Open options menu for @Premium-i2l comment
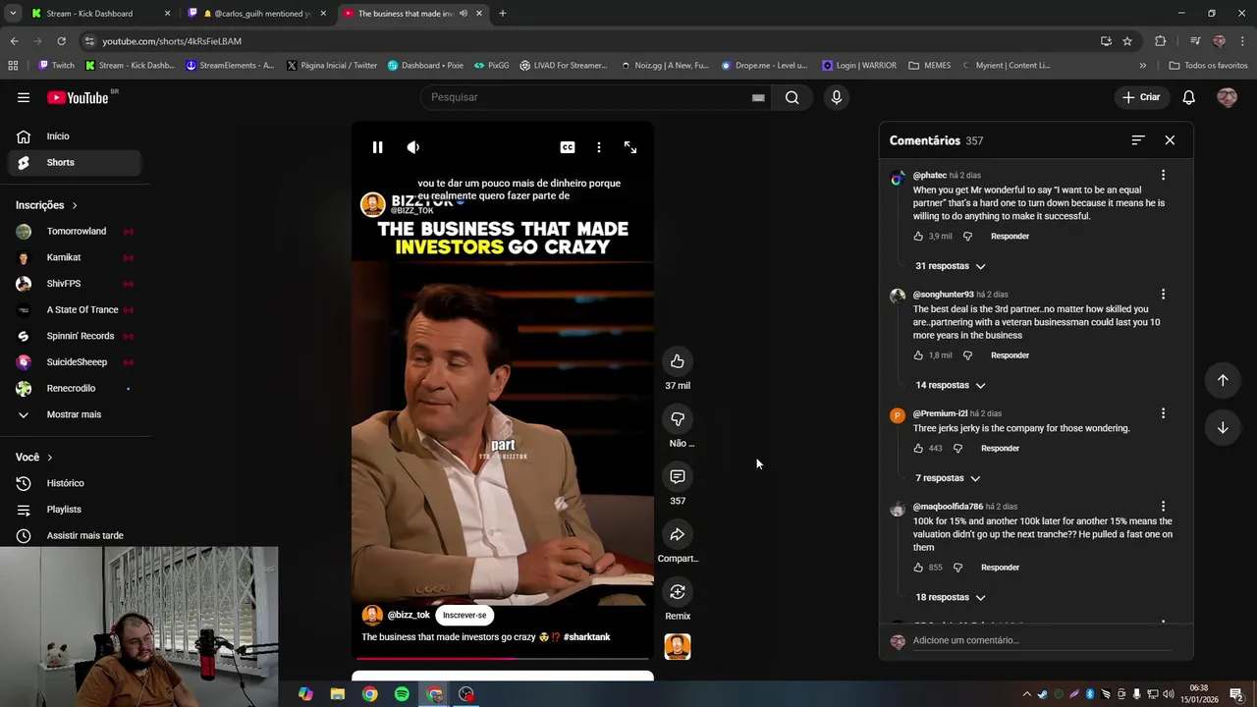Image resolution: width=1257 pixels, height=707 pixels. point(1163,413)
